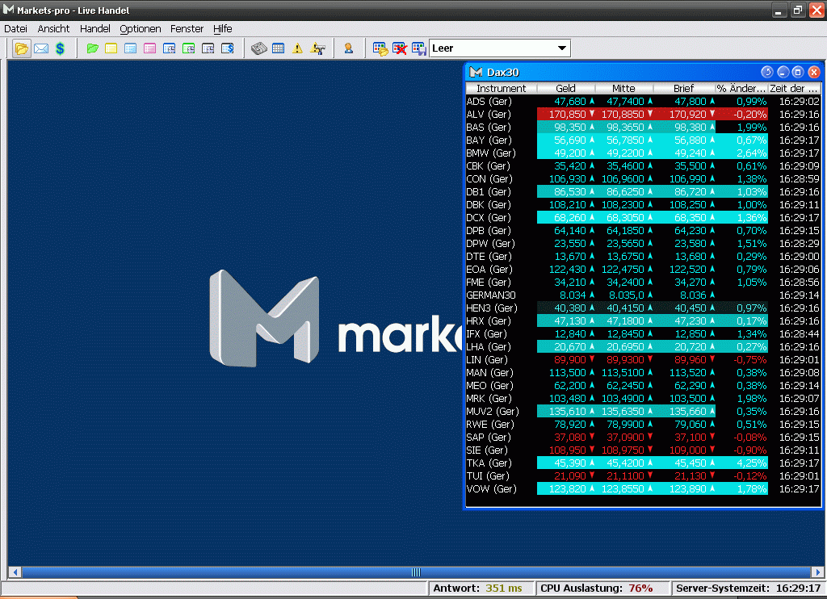This screenshot has height=599, width=827.
Task: Click the horizontal scrollbar thumb at bottom
Action: (x=416, y=572)
